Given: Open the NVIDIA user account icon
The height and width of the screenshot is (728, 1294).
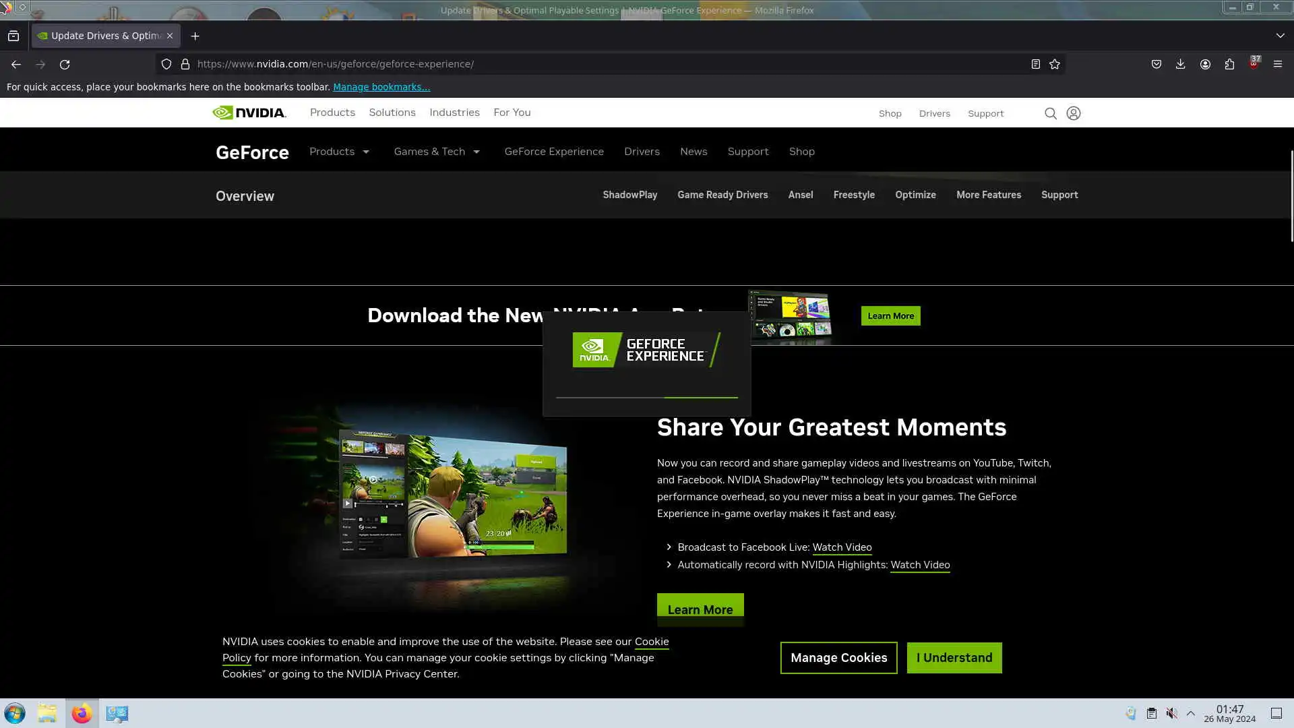Looking at the screenshot, I should coord(1074,113).
